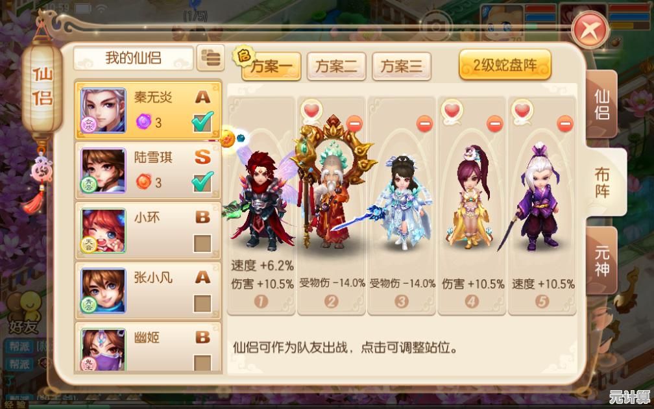This screenshot has height=409, width=654.
Task: Select the red-haired character in slot 1
Action: pyautogui.click(x=260, y=201)
